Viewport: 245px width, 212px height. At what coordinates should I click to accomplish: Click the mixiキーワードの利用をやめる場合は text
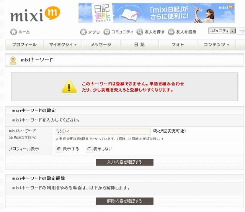71,188
